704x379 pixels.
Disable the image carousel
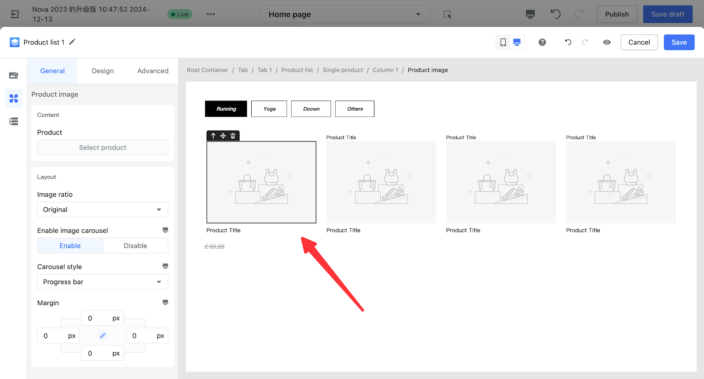click(x=135, y=245)
